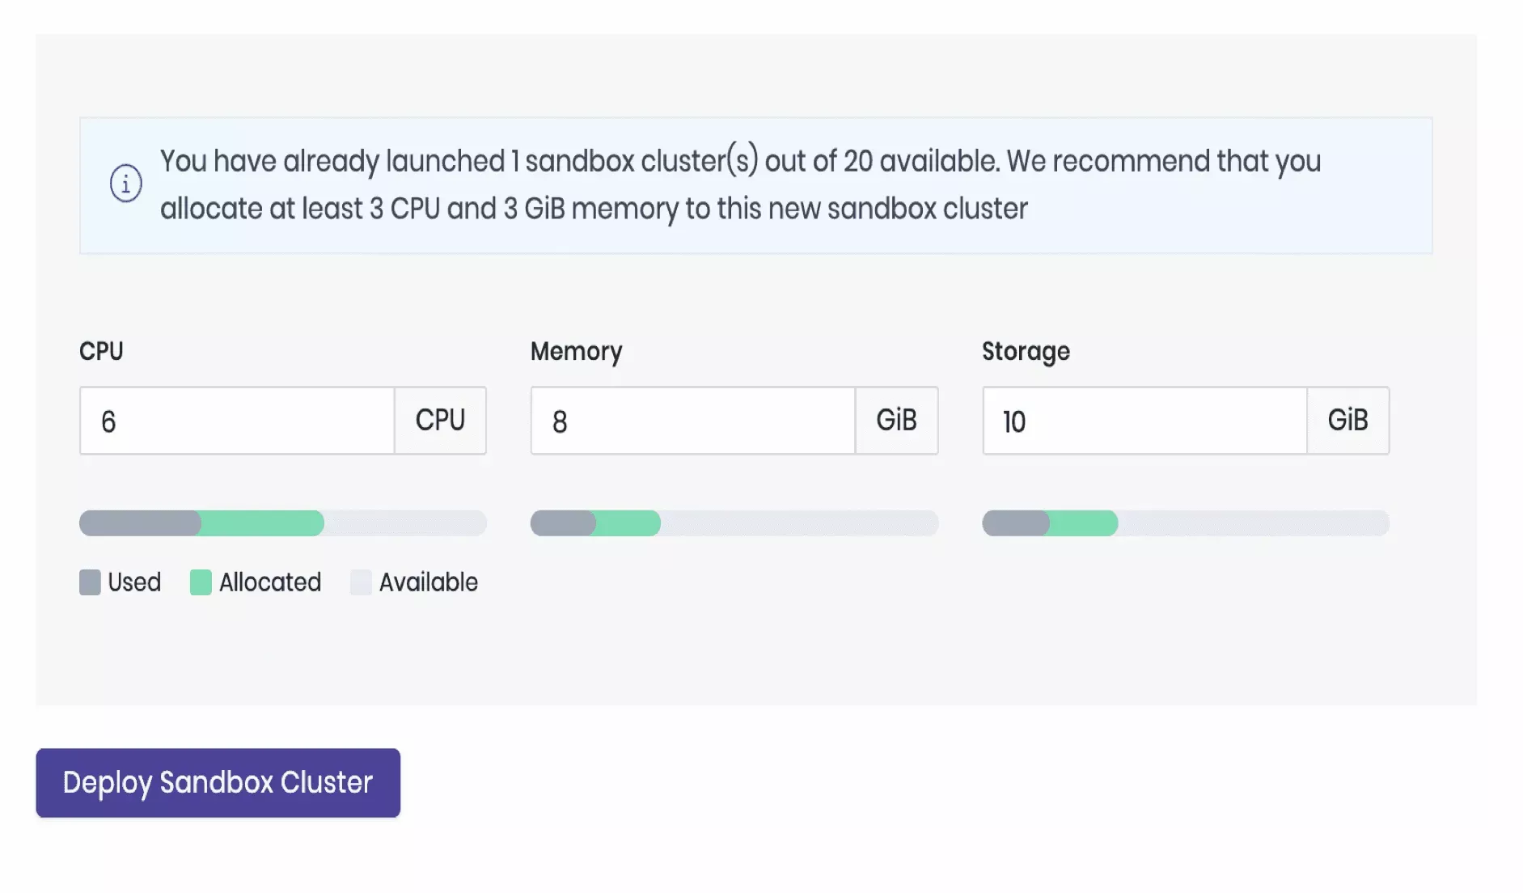Click the light Available legend swatch
The width and height of the screenshot is (1523, 893).
tap(361, 582)
